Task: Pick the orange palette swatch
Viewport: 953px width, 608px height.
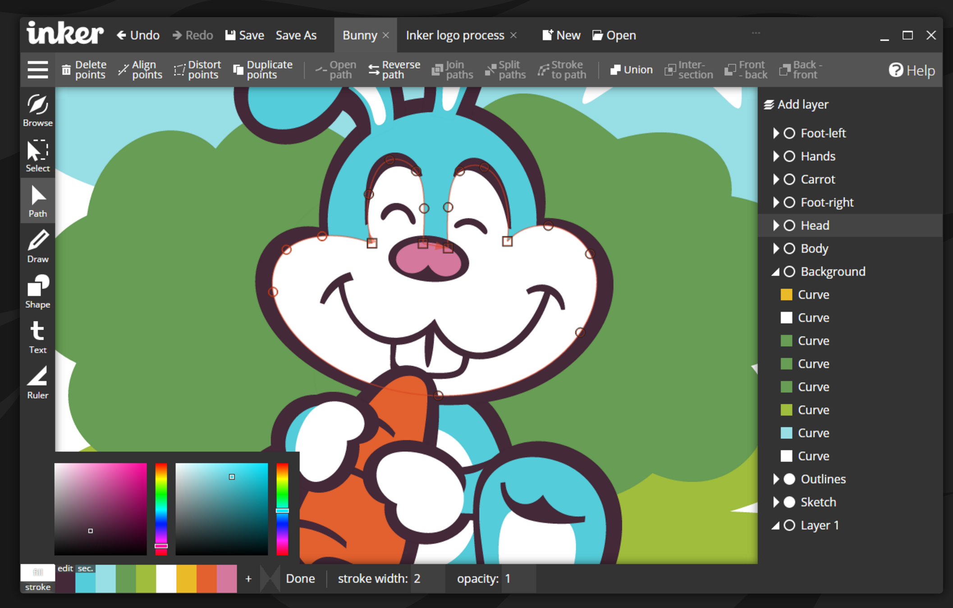Action: coord(206,578)
